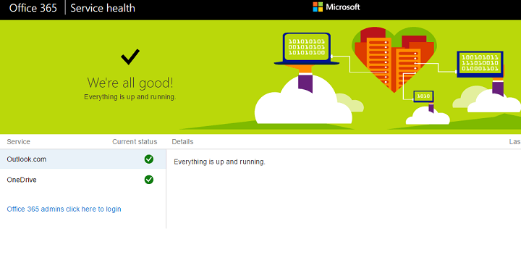Viewport: 521px width, 271px height.
Task: Click the large black checkmark in banner
Action: pos(130,57)
